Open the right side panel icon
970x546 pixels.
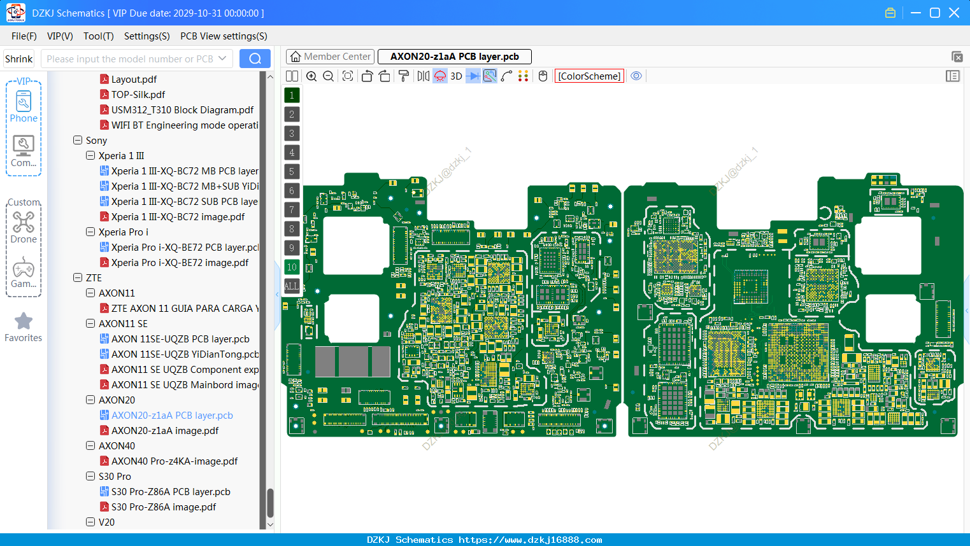[x=953, y=76]
